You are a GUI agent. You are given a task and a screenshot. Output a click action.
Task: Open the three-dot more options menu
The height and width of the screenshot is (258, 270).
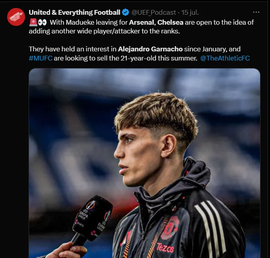(x=256, y=12)
